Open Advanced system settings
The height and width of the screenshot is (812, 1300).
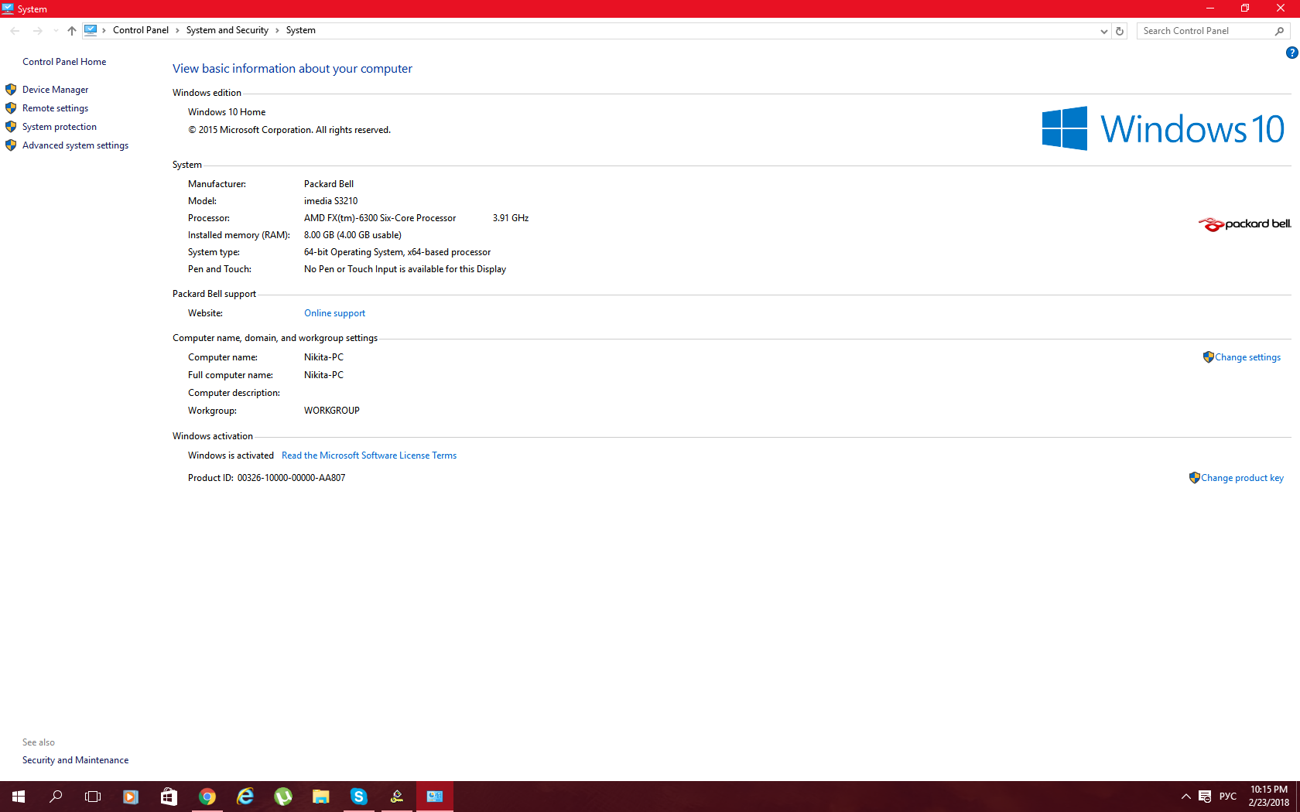75,145
